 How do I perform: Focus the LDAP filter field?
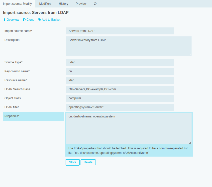pos(120,107)
